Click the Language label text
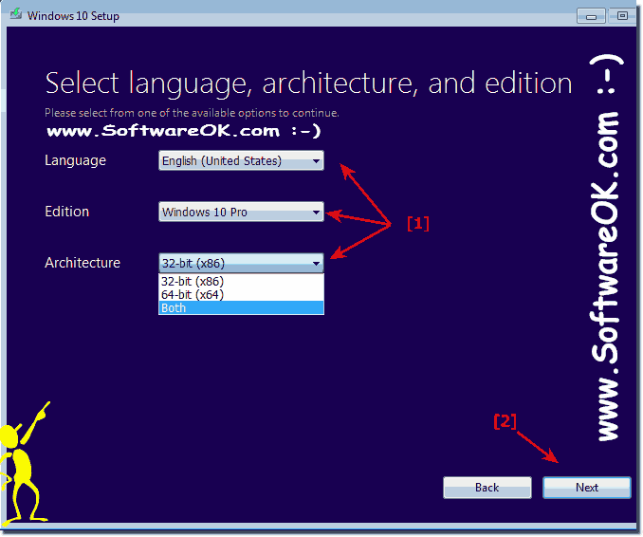The image size is (643, 537). [76, 160]
